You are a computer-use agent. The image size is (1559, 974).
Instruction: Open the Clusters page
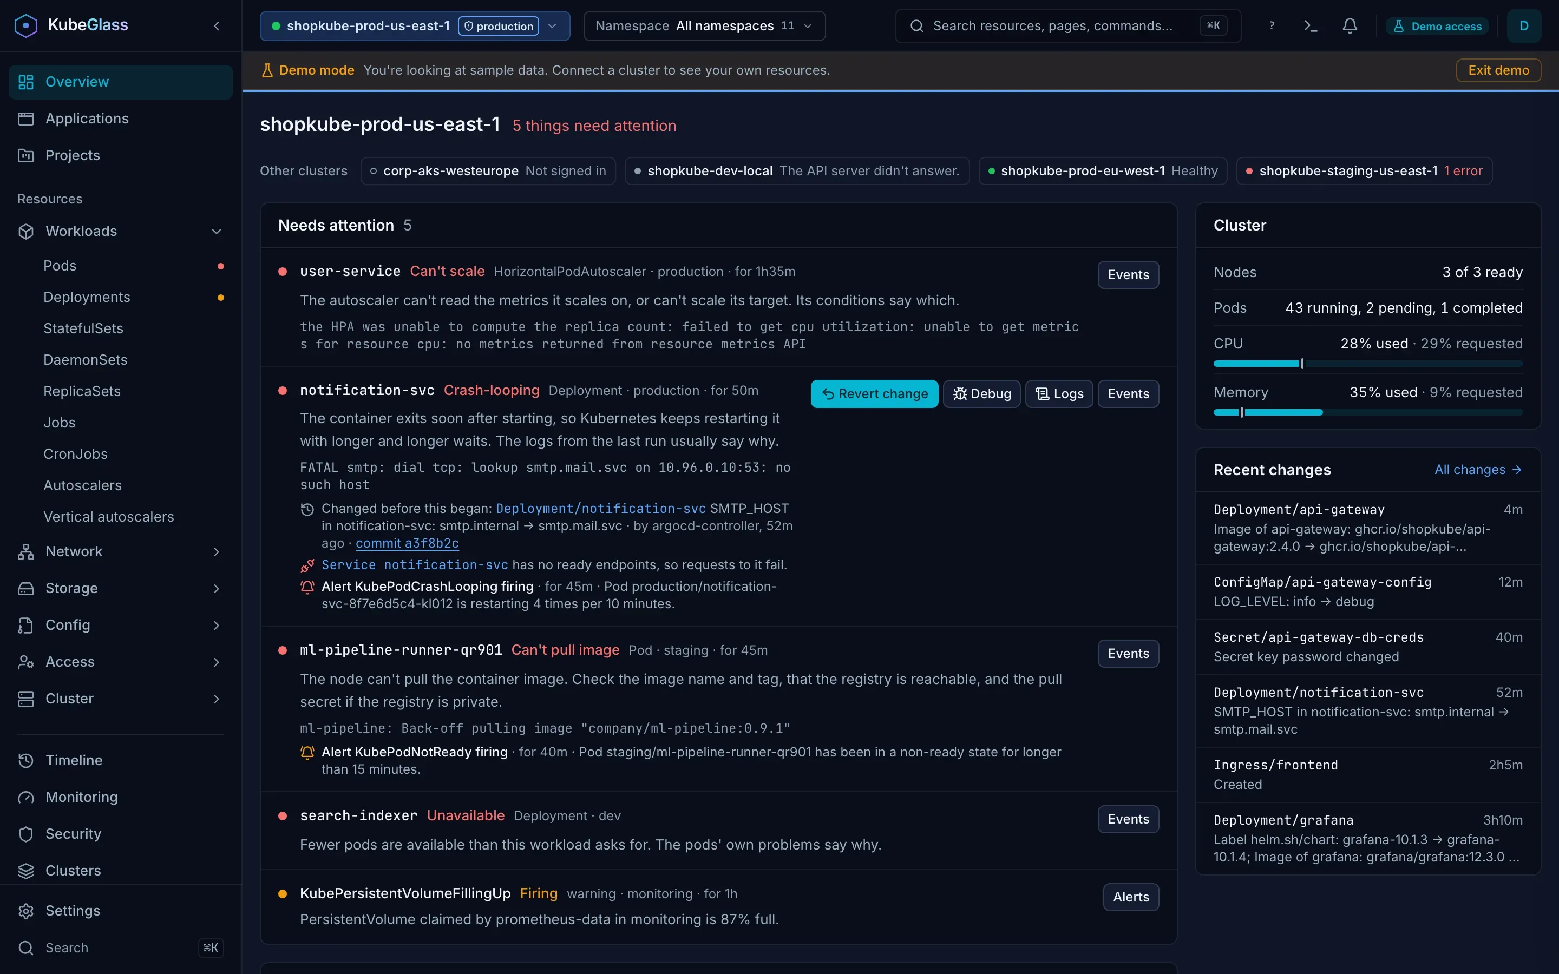point(121,870)
